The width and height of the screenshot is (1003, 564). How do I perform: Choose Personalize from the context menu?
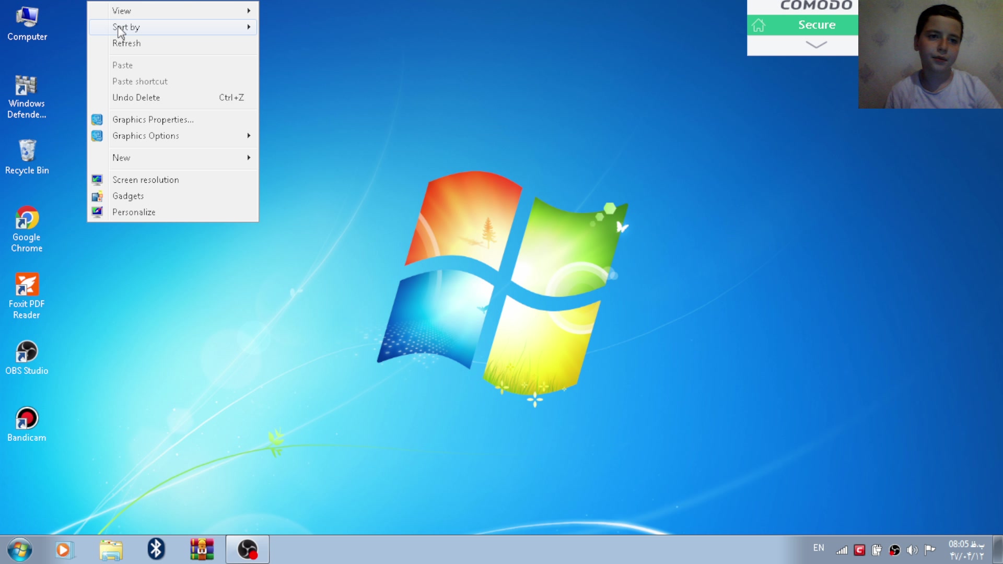(x=134, y=212)
